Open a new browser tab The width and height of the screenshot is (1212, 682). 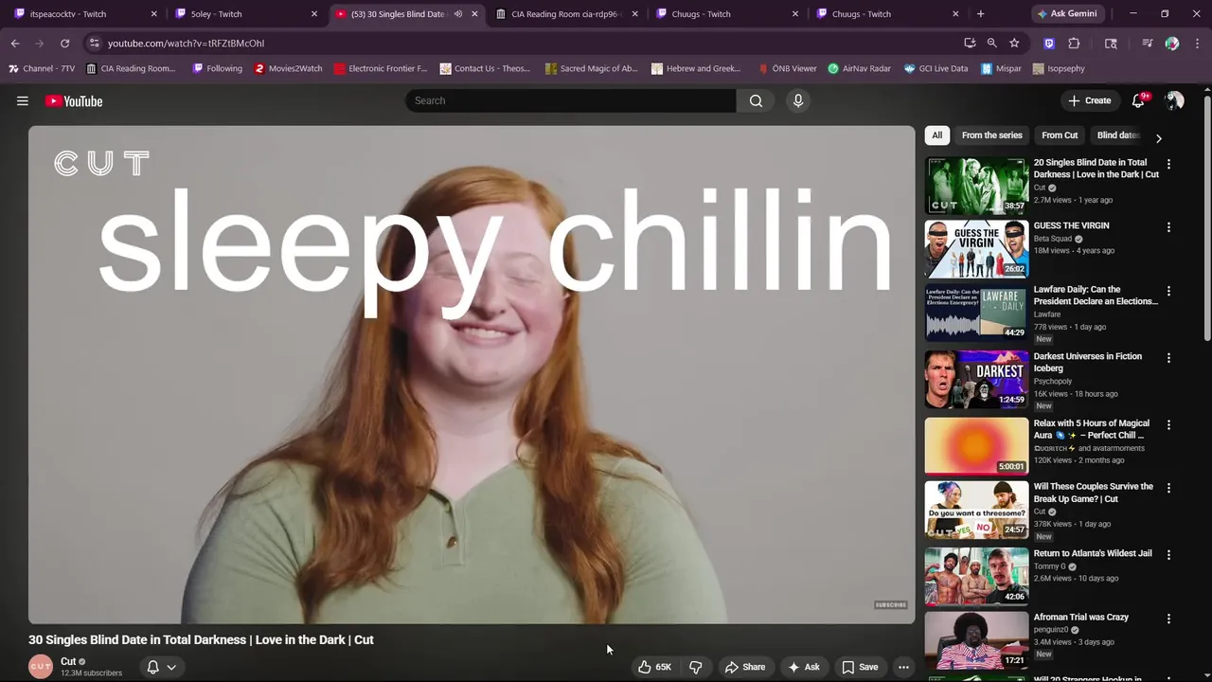click(x=980, y=14)
